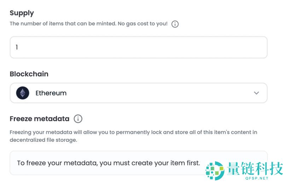Click the 'To freeze your metadata' message text
Screen dimensions: 283x182
(x=108, y=163)
